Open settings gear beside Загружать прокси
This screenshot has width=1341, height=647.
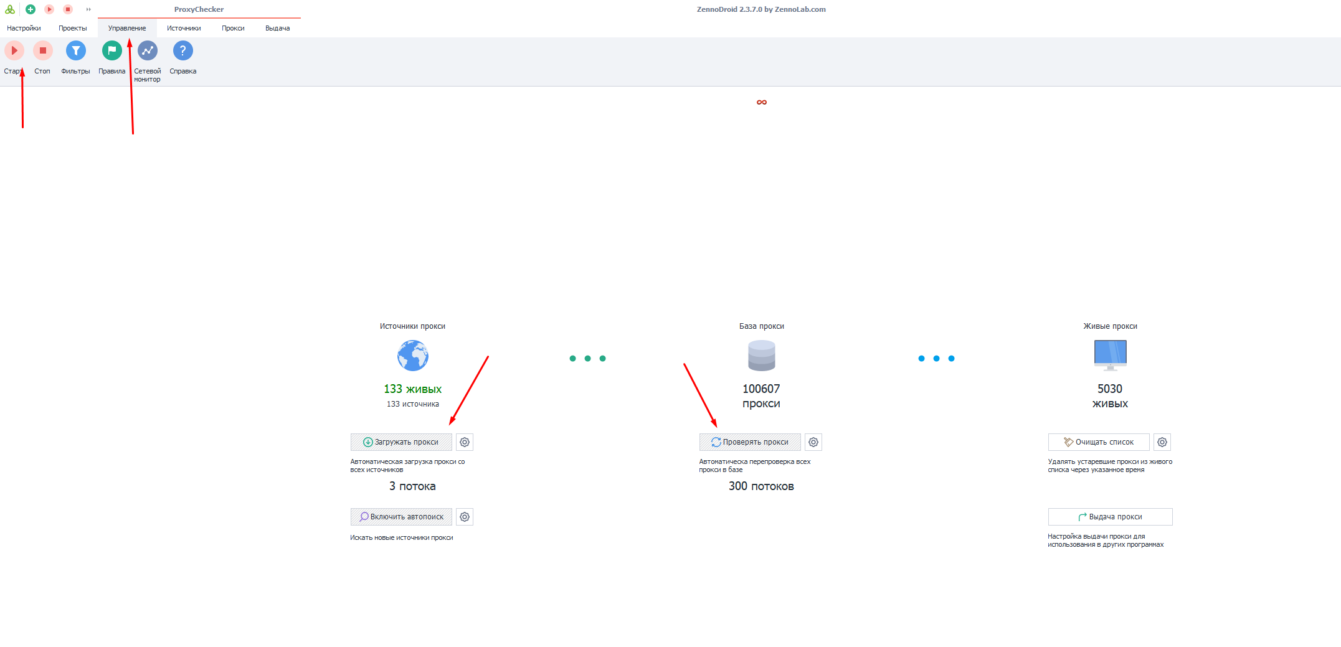pyautogui.click(x=464, y=442)
